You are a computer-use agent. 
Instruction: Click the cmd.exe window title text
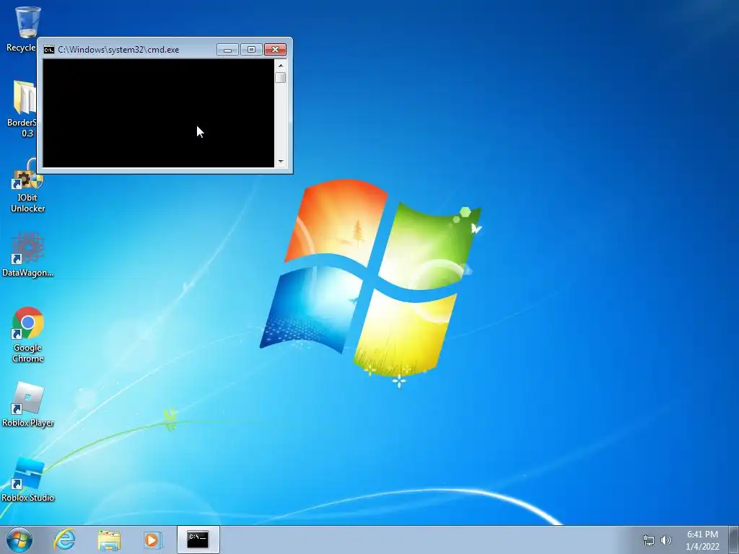[x=118, y=50]
